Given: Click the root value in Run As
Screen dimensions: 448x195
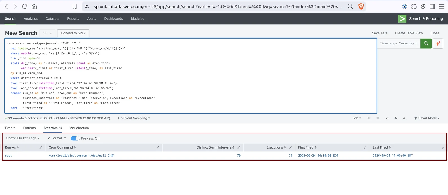Looking at the screenshot, I should 8,156.
